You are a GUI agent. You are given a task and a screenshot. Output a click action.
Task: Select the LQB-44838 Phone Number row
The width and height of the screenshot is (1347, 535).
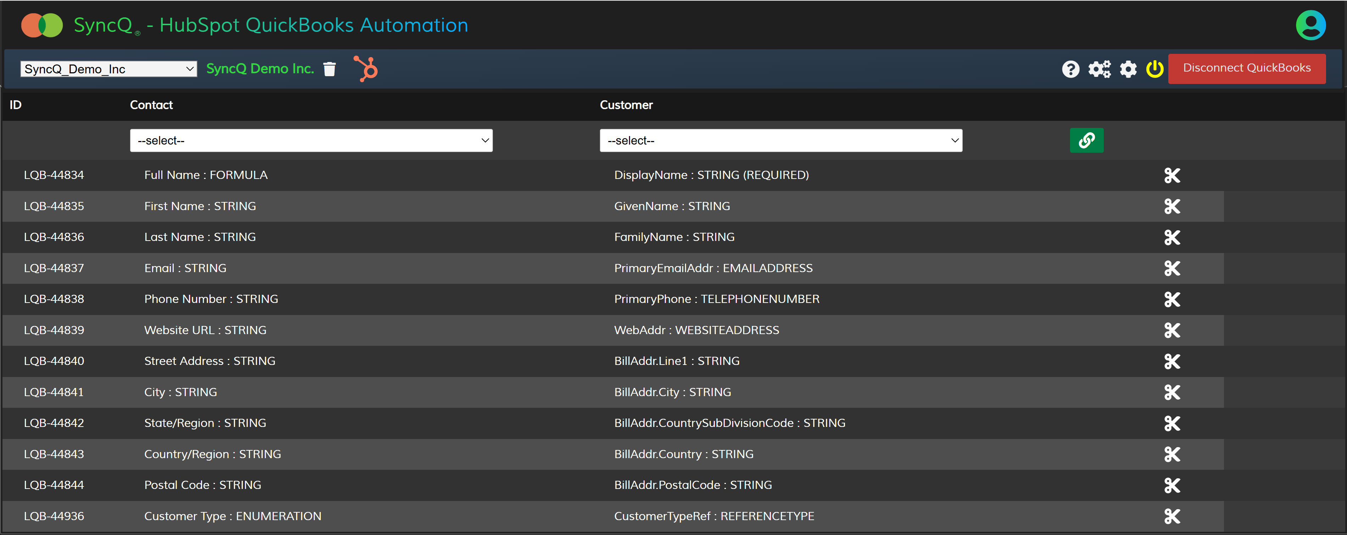click(211, 299)
